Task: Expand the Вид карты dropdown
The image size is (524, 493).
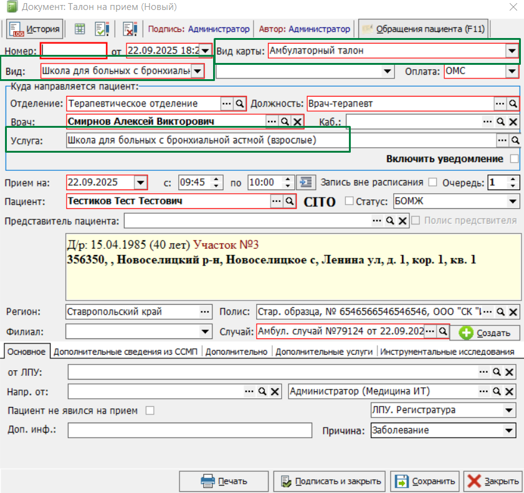Action: pos(512,51)
